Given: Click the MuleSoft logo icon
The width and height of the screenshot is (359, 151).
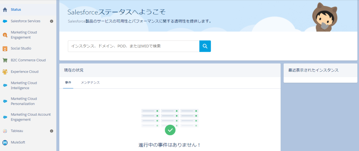Looking at the screenshot, I should (x=5, y=143).
